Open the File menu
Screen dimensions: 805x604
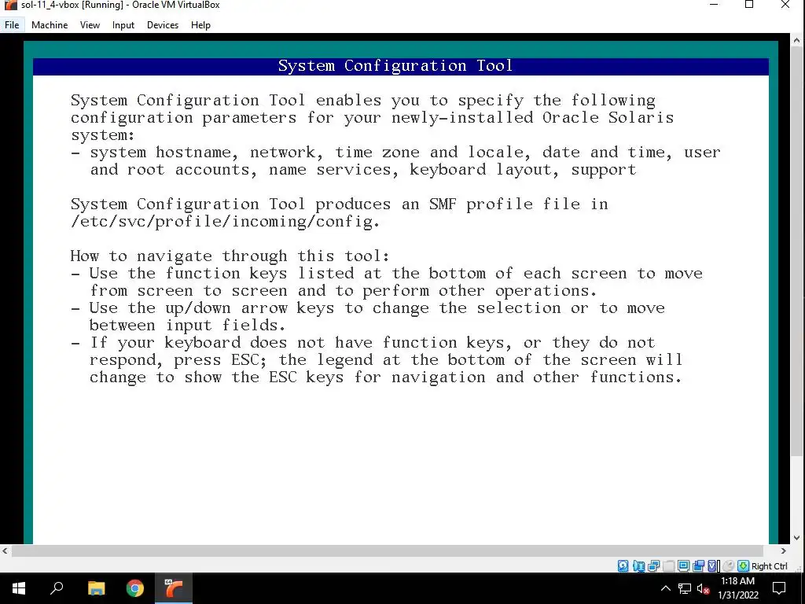(12, 24)
